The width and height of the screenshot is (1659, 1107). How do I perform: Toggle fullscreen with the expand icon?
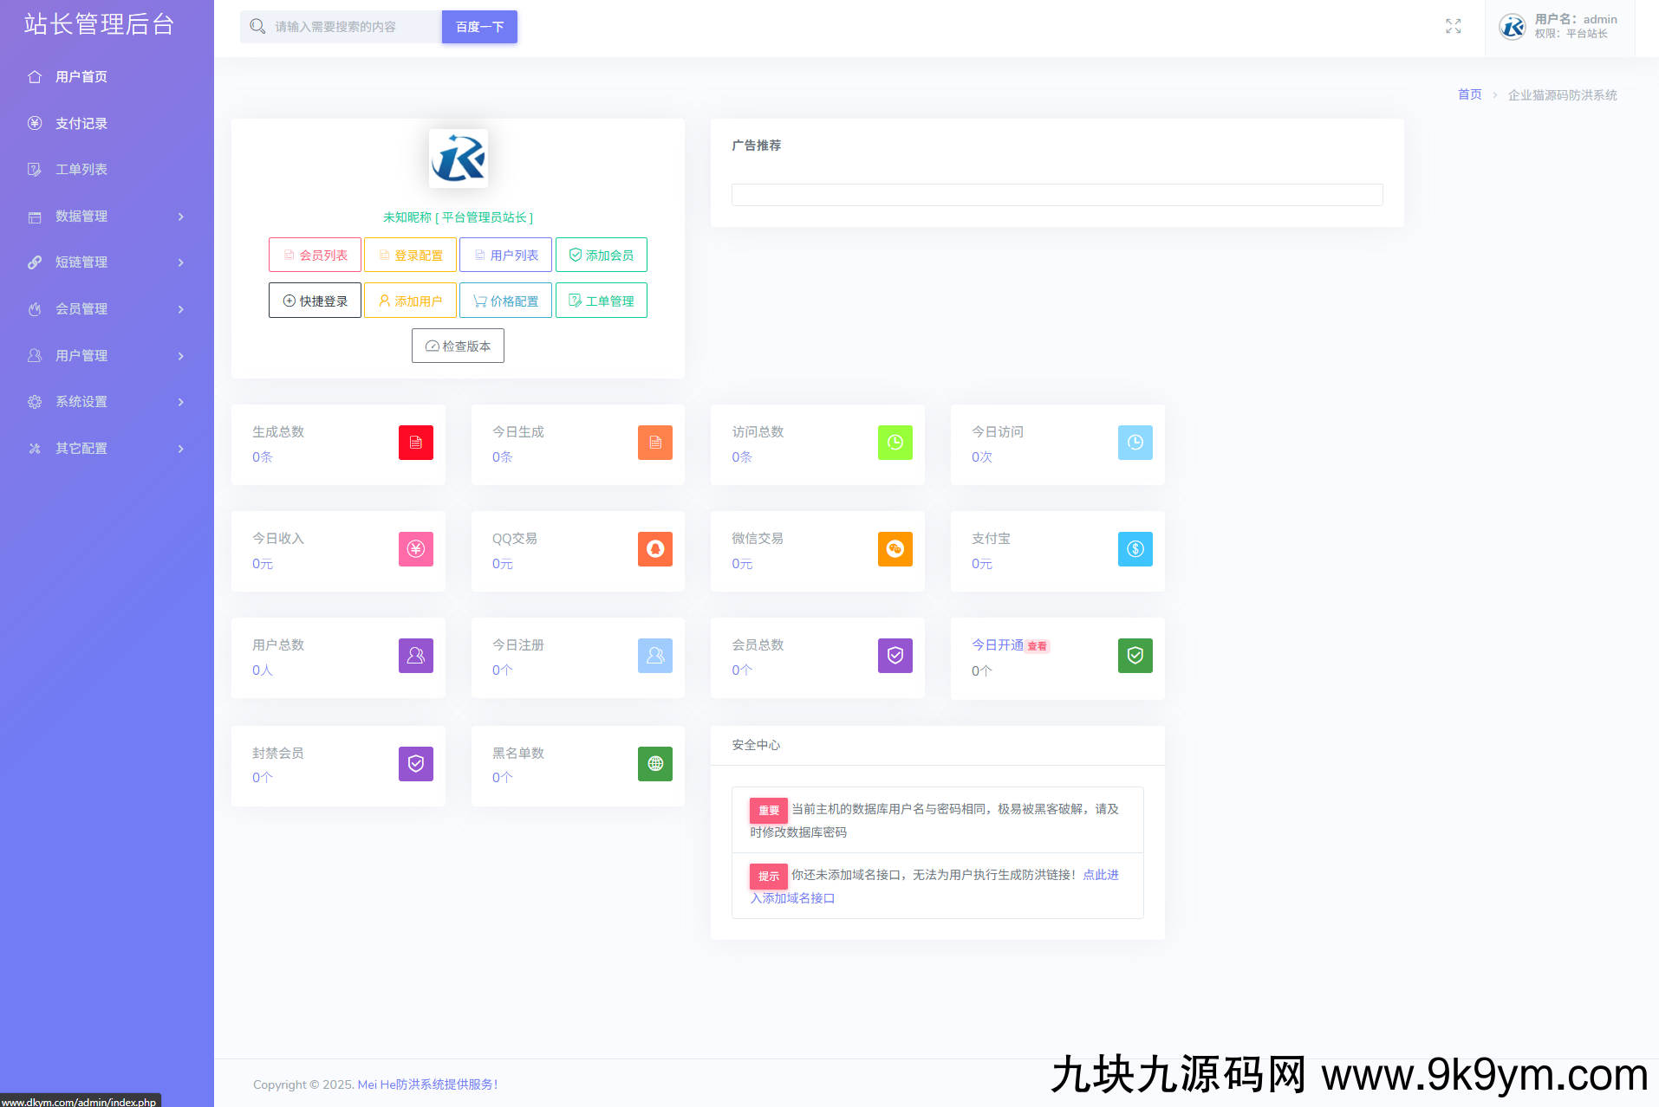[x=1454, y=27]
